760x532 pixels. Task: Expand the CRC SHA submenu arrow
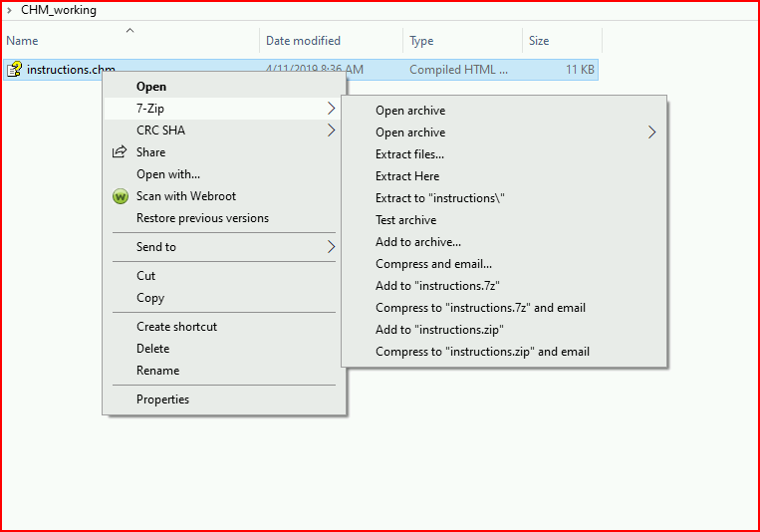coord(331,130)
